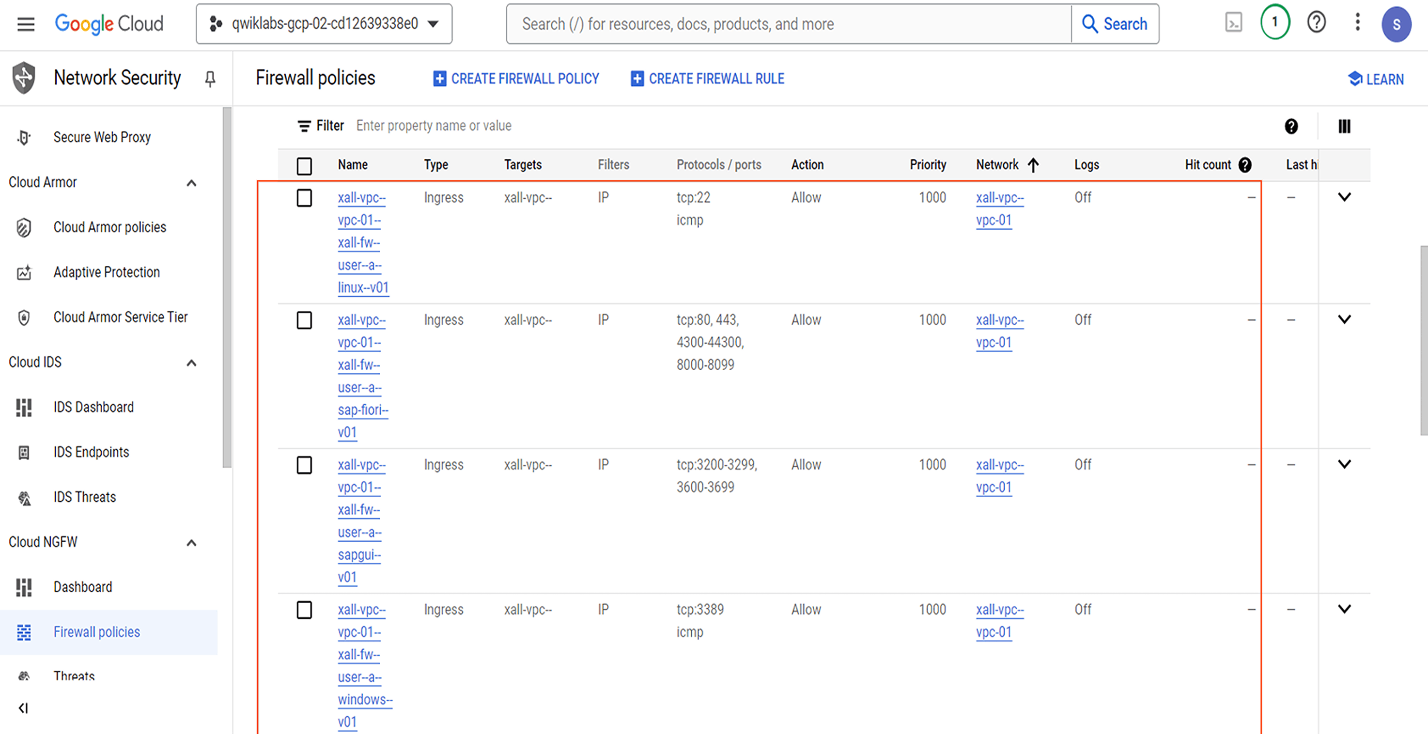This screenshot has height=734, width=1428.
Task: Open the main navigation hamburger menu
Action: coord(26,24)
